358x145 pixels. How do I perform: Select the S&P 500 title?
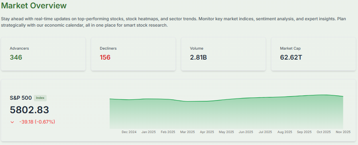21,98
